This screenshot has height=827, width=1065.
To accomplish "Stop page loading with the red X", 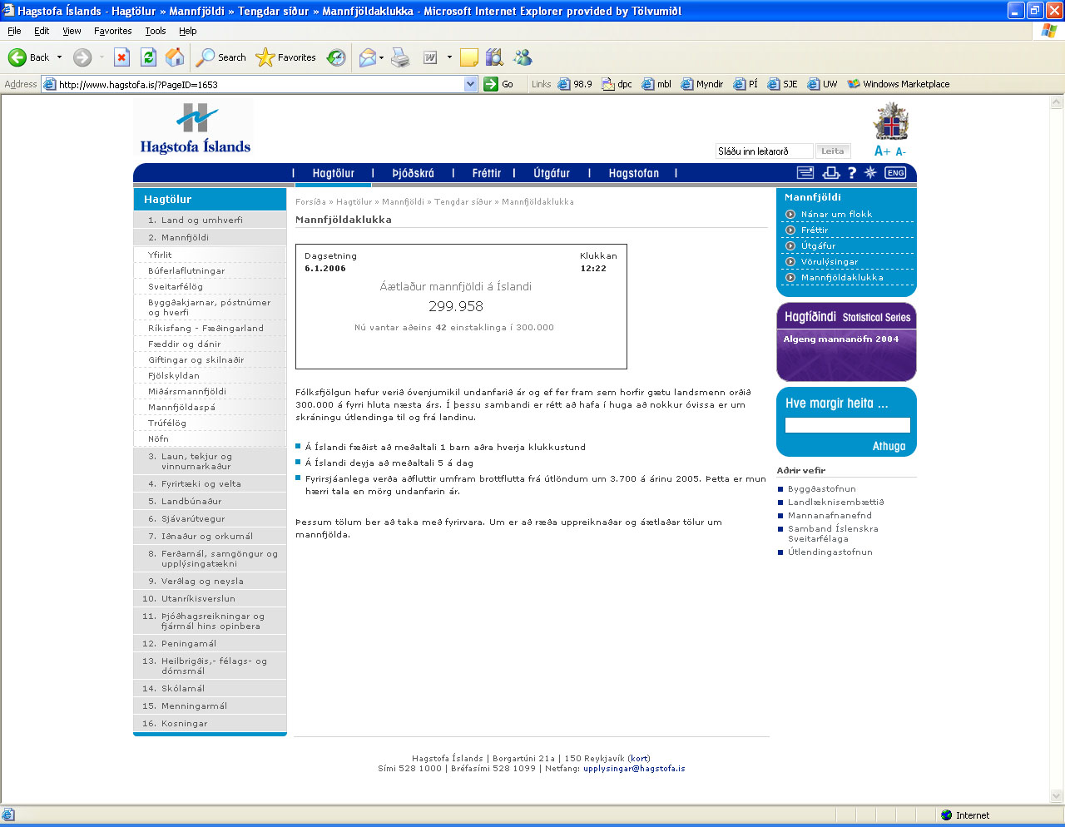I will [121, 57].
